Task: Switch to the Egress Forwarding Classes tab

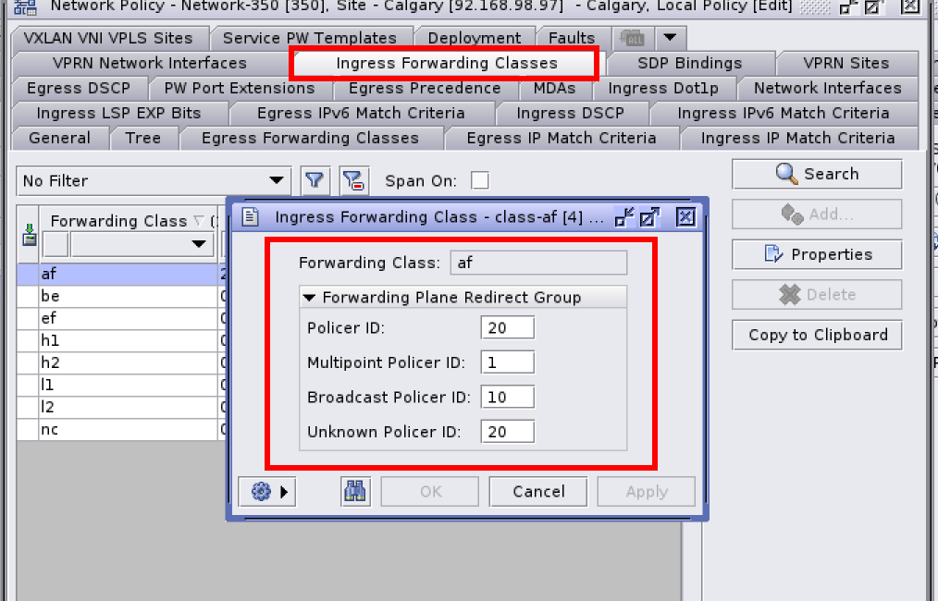Action: (x=310, y=138)
